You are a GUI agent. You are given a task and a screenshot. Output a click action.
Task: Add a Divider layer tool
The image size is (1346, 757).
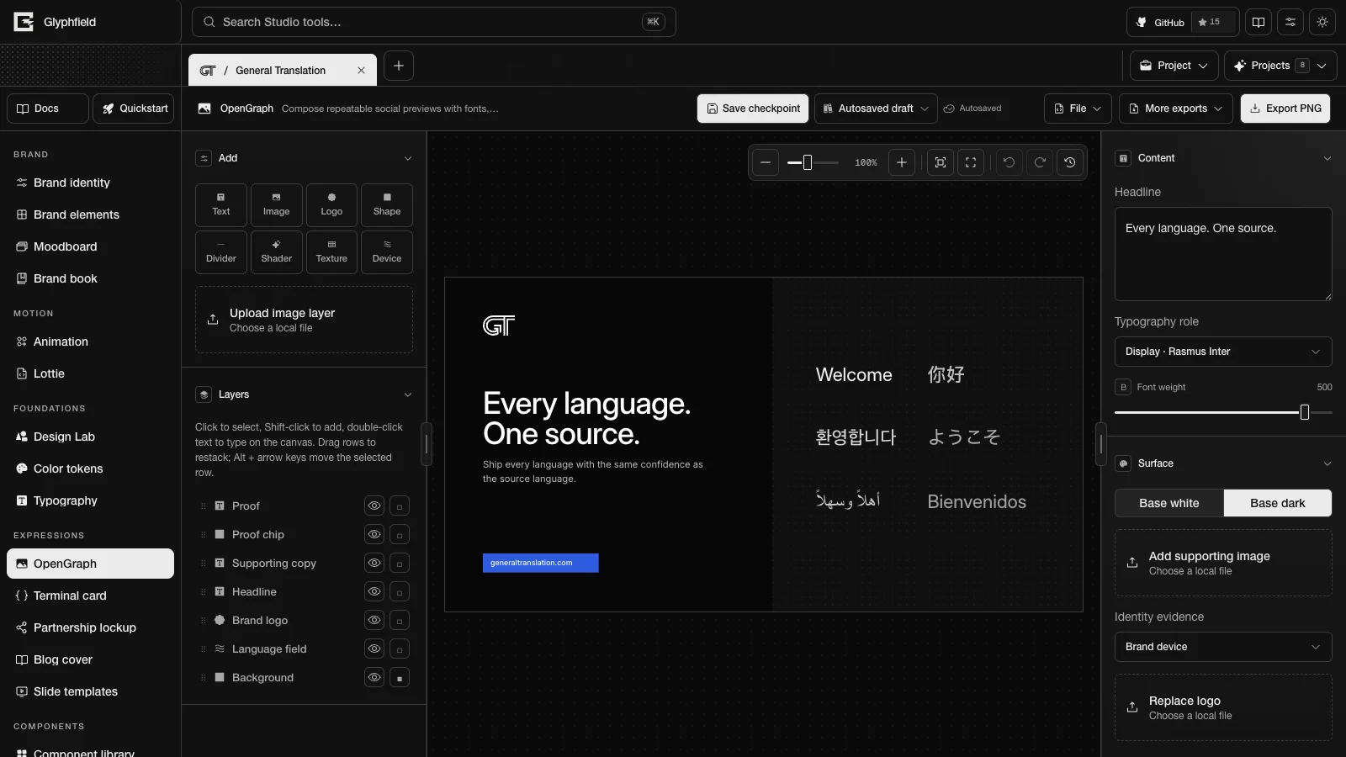(x=221, y=252)
